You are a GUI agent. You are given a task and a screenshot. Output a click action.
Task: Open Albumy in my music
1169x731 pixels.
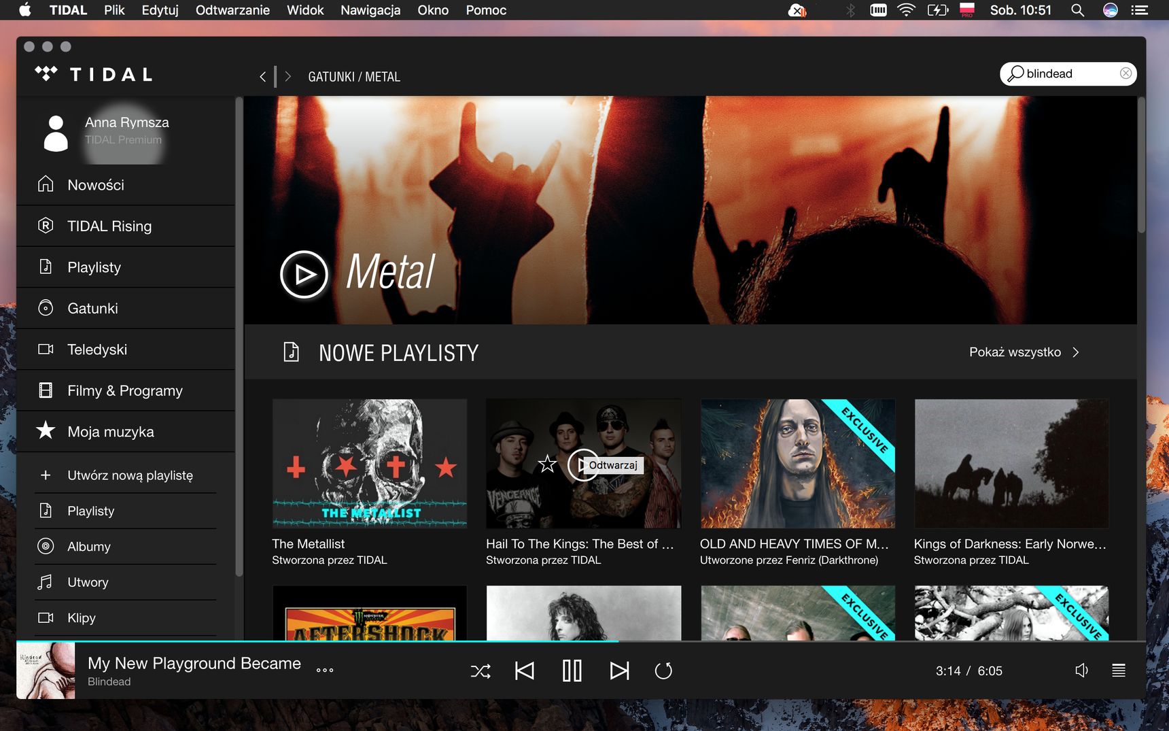tap(126, 547)
